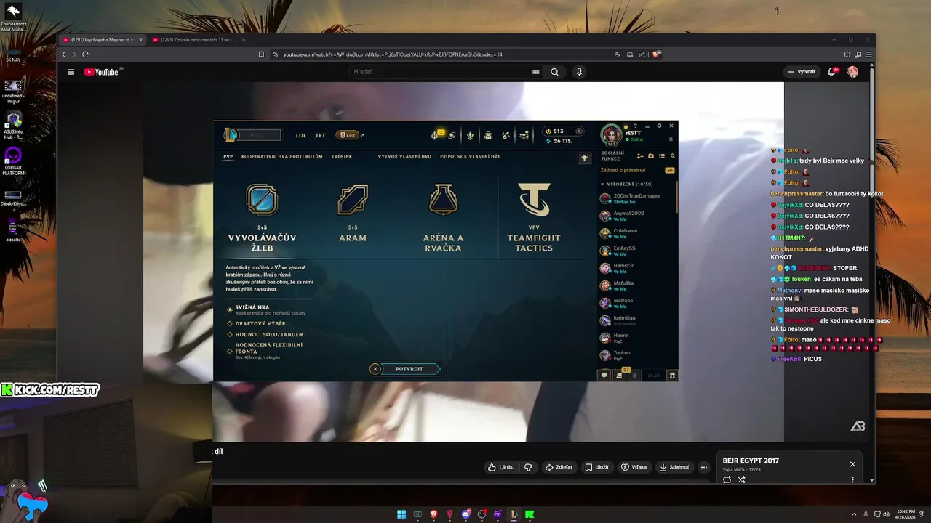Click the Vytvoriť create button

coord(802,72)
